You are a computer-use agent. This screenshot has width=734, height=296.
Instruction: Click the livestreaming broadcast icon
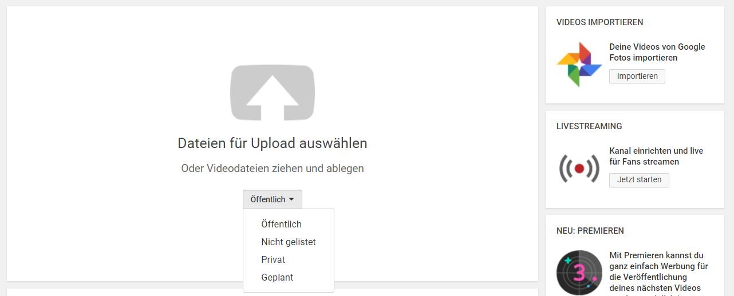(579, 169)
